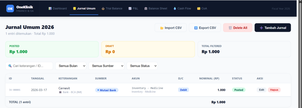
Task: Switch to the Jurnal Umum tab
Action: click(84, 8)
